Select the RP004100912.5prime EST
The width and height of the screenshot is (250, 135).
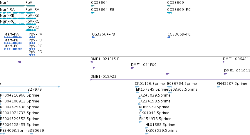click(1, 104)
